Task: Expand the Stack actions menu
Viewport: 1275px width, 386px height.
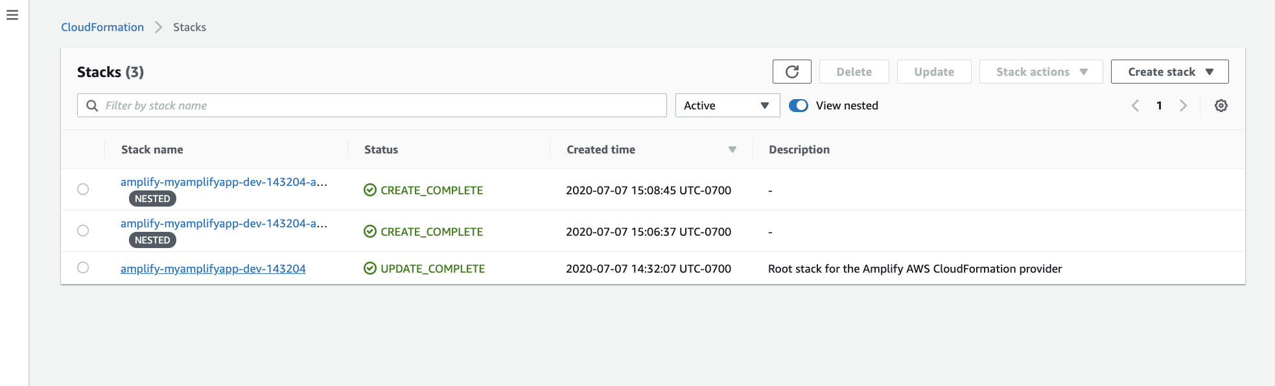Action: pos(1040,72)
